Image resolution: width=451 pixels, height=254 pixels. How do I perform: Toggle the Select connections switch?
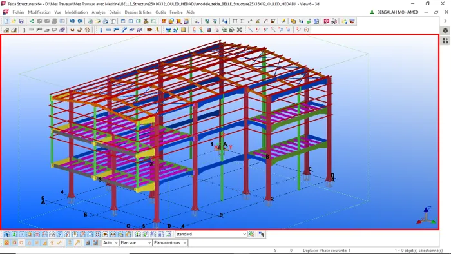coord(14,234)
